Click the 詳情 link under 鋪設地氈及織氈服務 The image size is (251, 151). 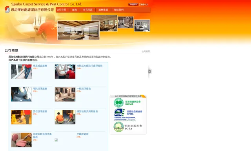coord(79,114)
